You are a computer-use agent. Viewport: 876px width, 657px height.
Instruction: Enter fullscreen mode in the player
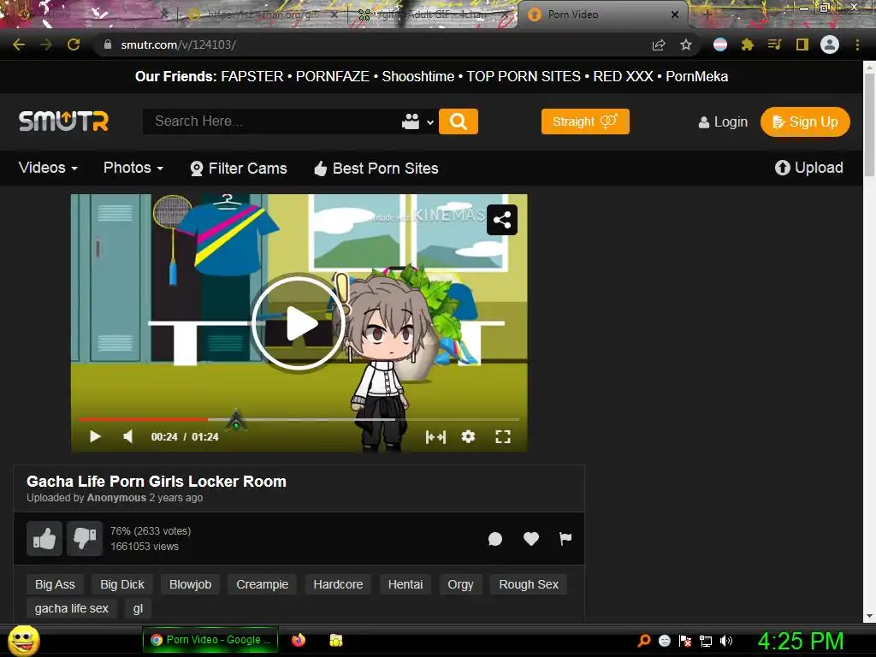tap(503, 436)
